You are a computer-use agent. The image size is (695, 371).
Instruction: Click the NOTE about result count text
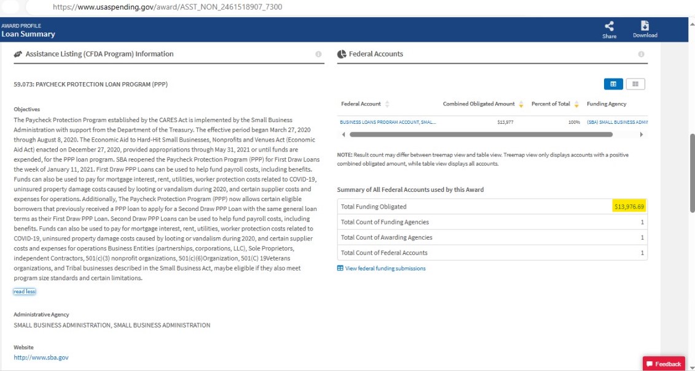click(x=483, y=159)
